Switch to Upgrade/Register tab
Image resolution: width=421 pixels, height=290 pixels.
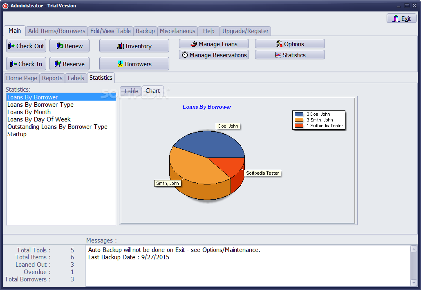coord(245,31)
